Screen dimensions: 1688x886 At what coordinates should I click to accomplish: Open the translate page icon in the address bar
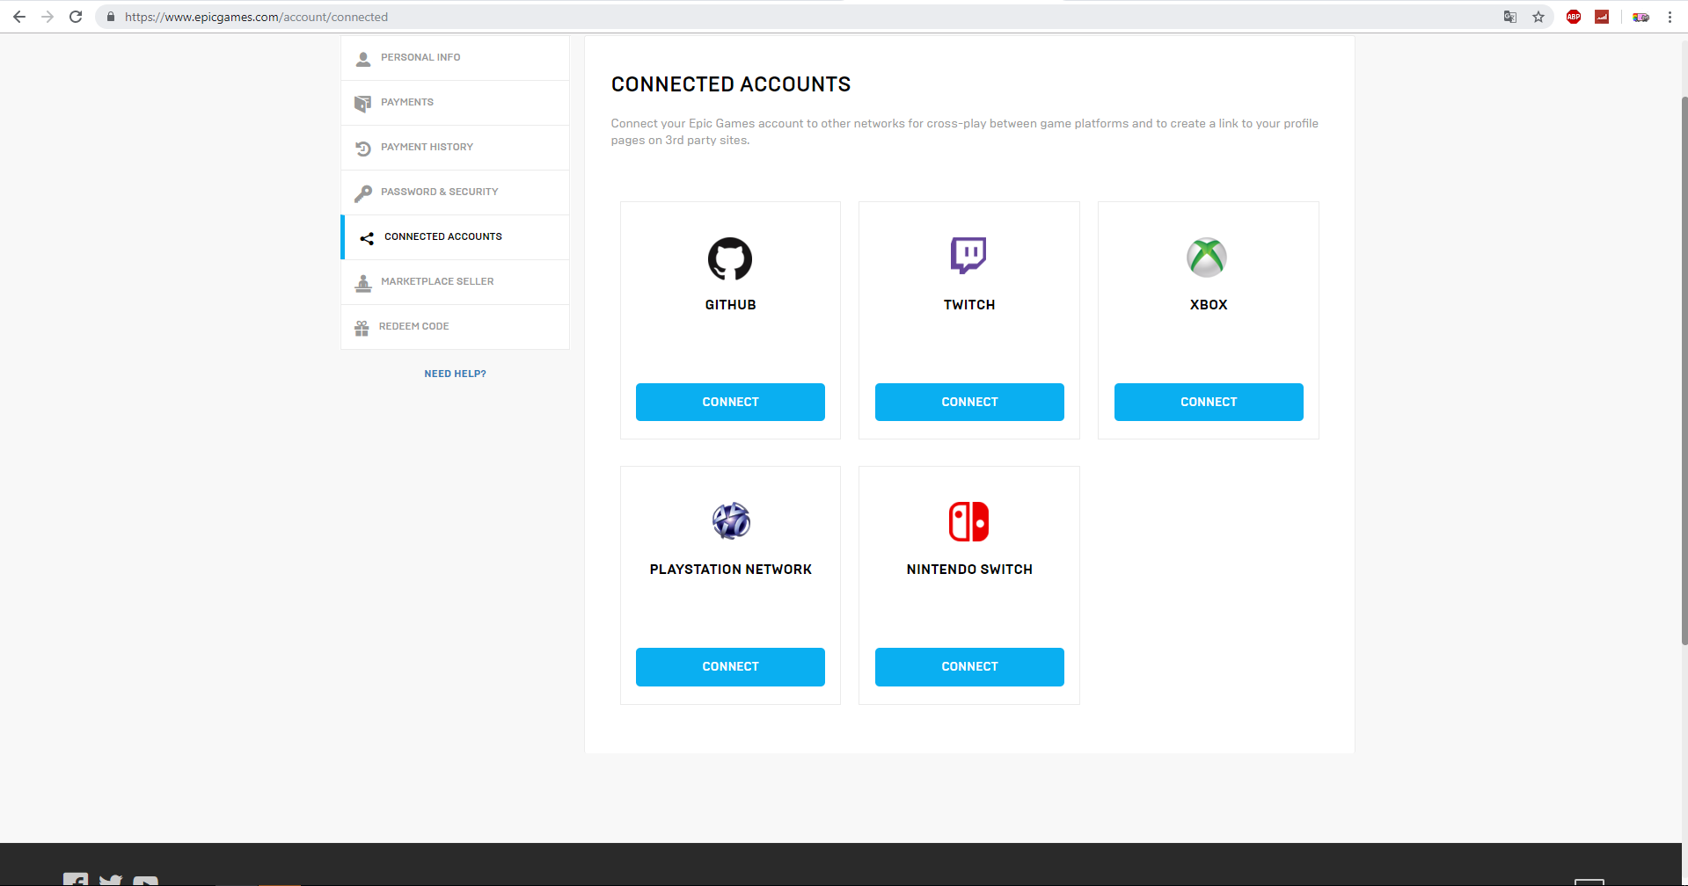1510,17
